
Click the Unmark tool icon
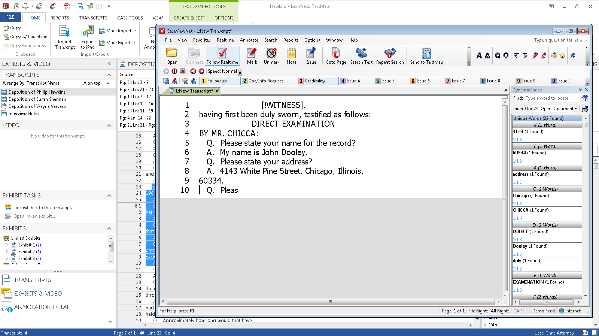click(271, 56)
